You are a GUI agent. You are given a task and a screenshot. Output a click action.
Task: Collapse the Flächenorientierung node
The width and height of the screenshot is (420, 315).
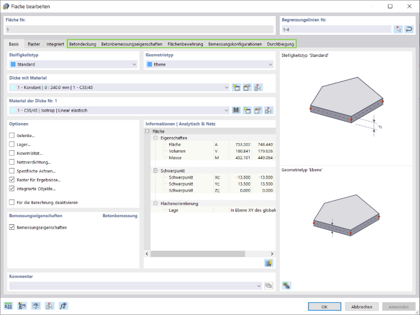tap(155, 203)
